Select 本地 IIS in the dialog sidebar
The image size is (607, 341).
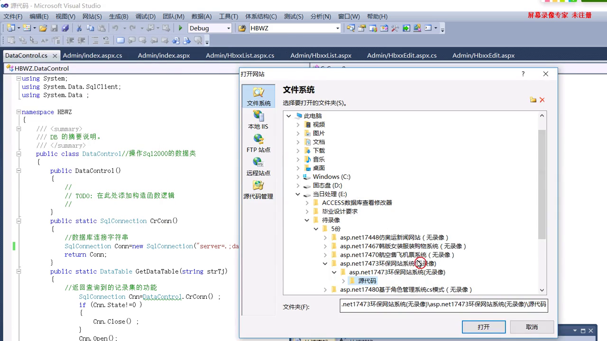pos(258,120)
